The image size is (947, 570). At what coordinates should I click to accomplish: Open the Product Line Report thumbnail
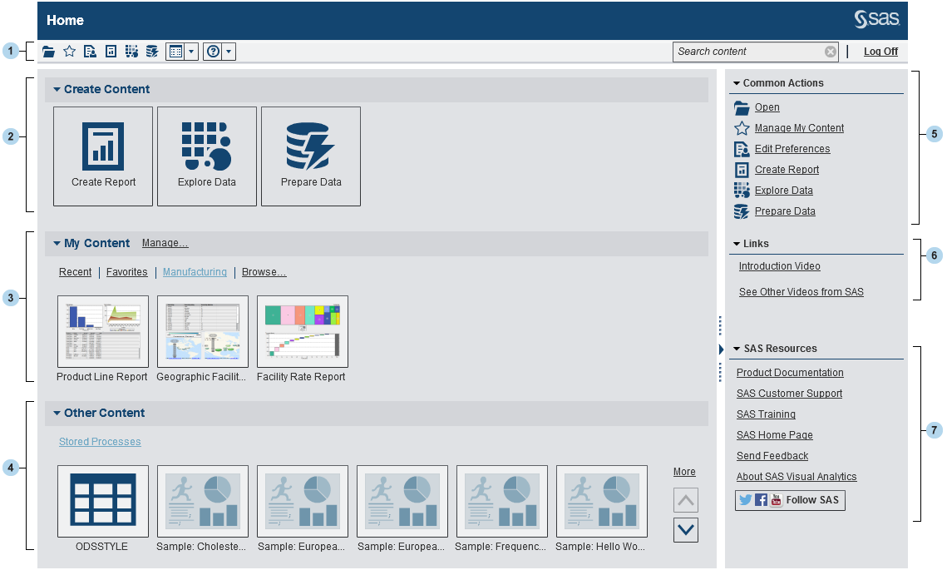[x=103, y=331]
